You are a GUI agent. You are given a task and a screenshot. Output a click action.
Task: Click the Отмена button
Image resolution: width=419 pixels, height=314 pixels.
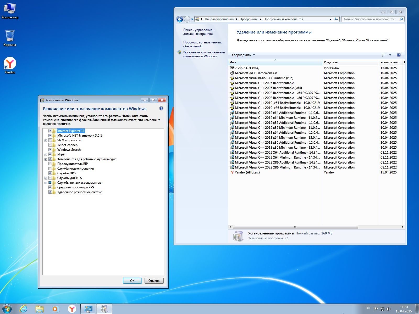tap(154, 281)
